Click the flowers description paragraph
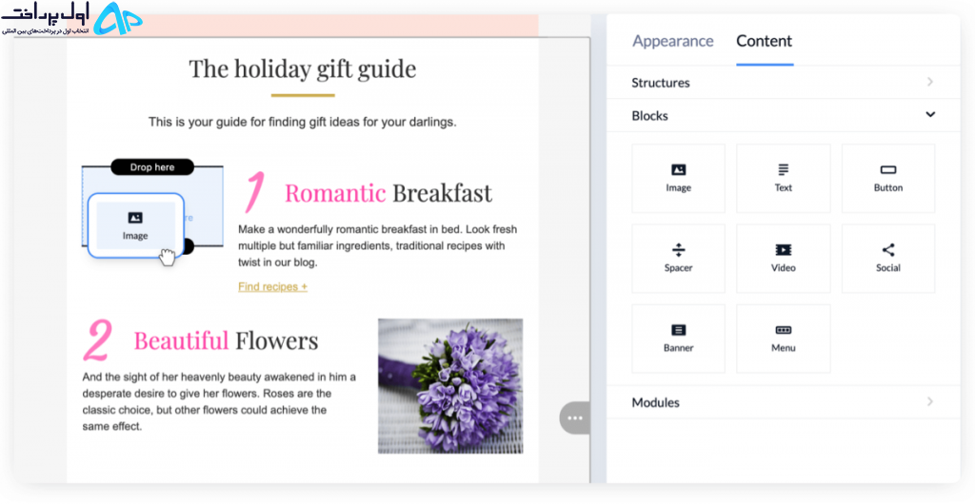The image size is (975, 504). [219, 401]
